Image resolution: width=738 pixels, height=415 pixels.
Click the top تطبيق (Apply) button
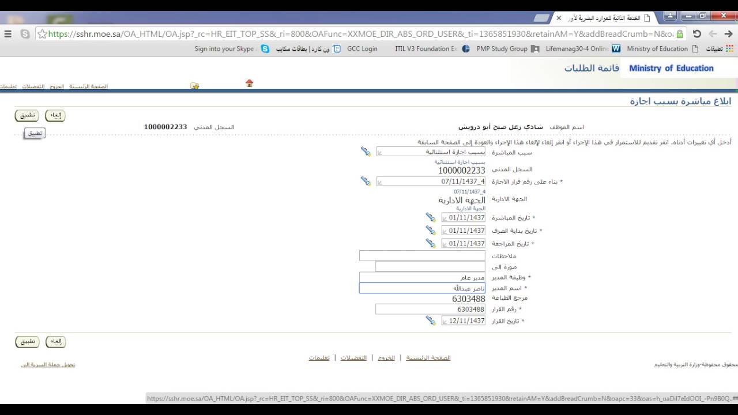click(27, 115)
